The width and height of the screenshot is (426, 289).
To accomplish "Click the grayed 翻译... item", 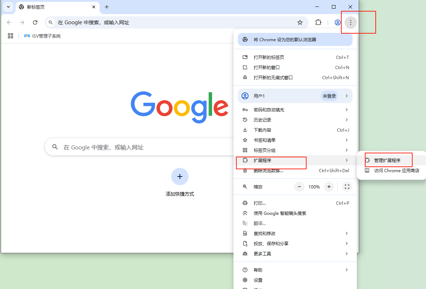I will tap(295, 223).
